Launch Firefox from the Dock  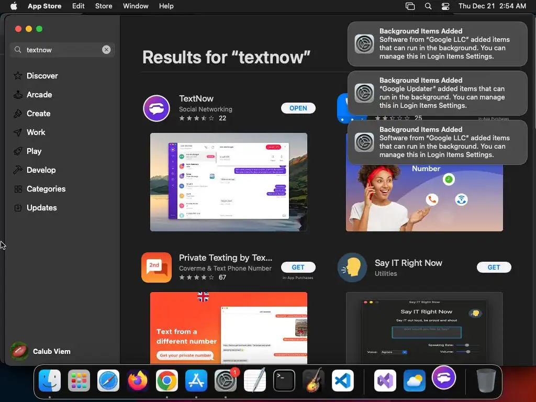(x=138, y=381)
